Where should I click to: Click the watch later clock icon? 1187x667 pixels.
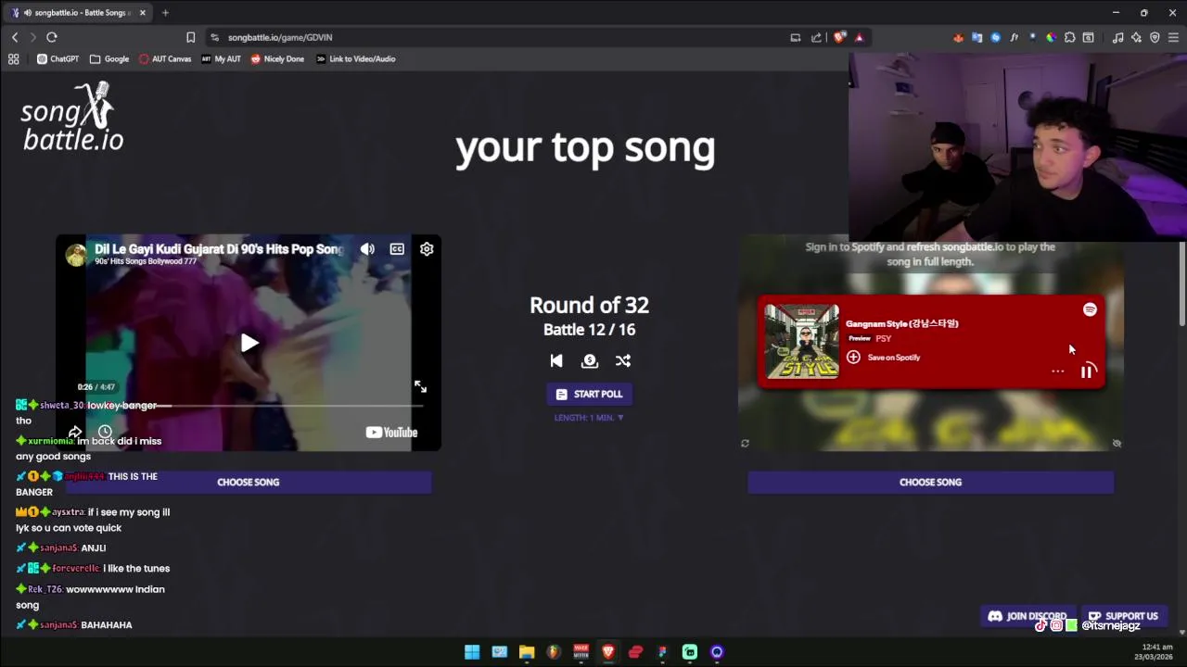click(x=105, y=432)
